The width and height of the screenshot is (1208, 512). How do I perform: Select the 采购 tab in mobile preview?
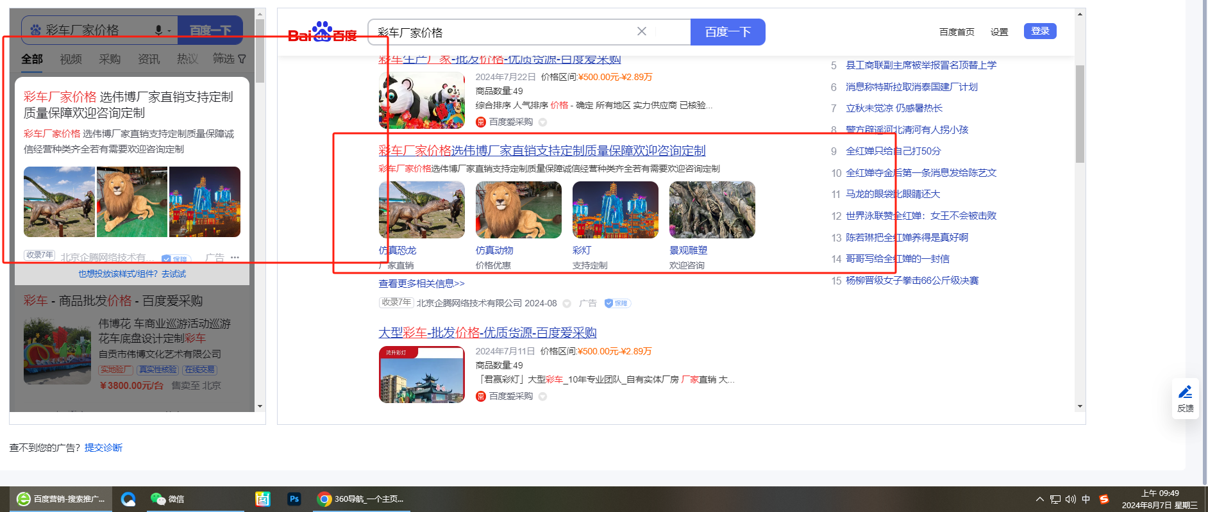(110, 59)
